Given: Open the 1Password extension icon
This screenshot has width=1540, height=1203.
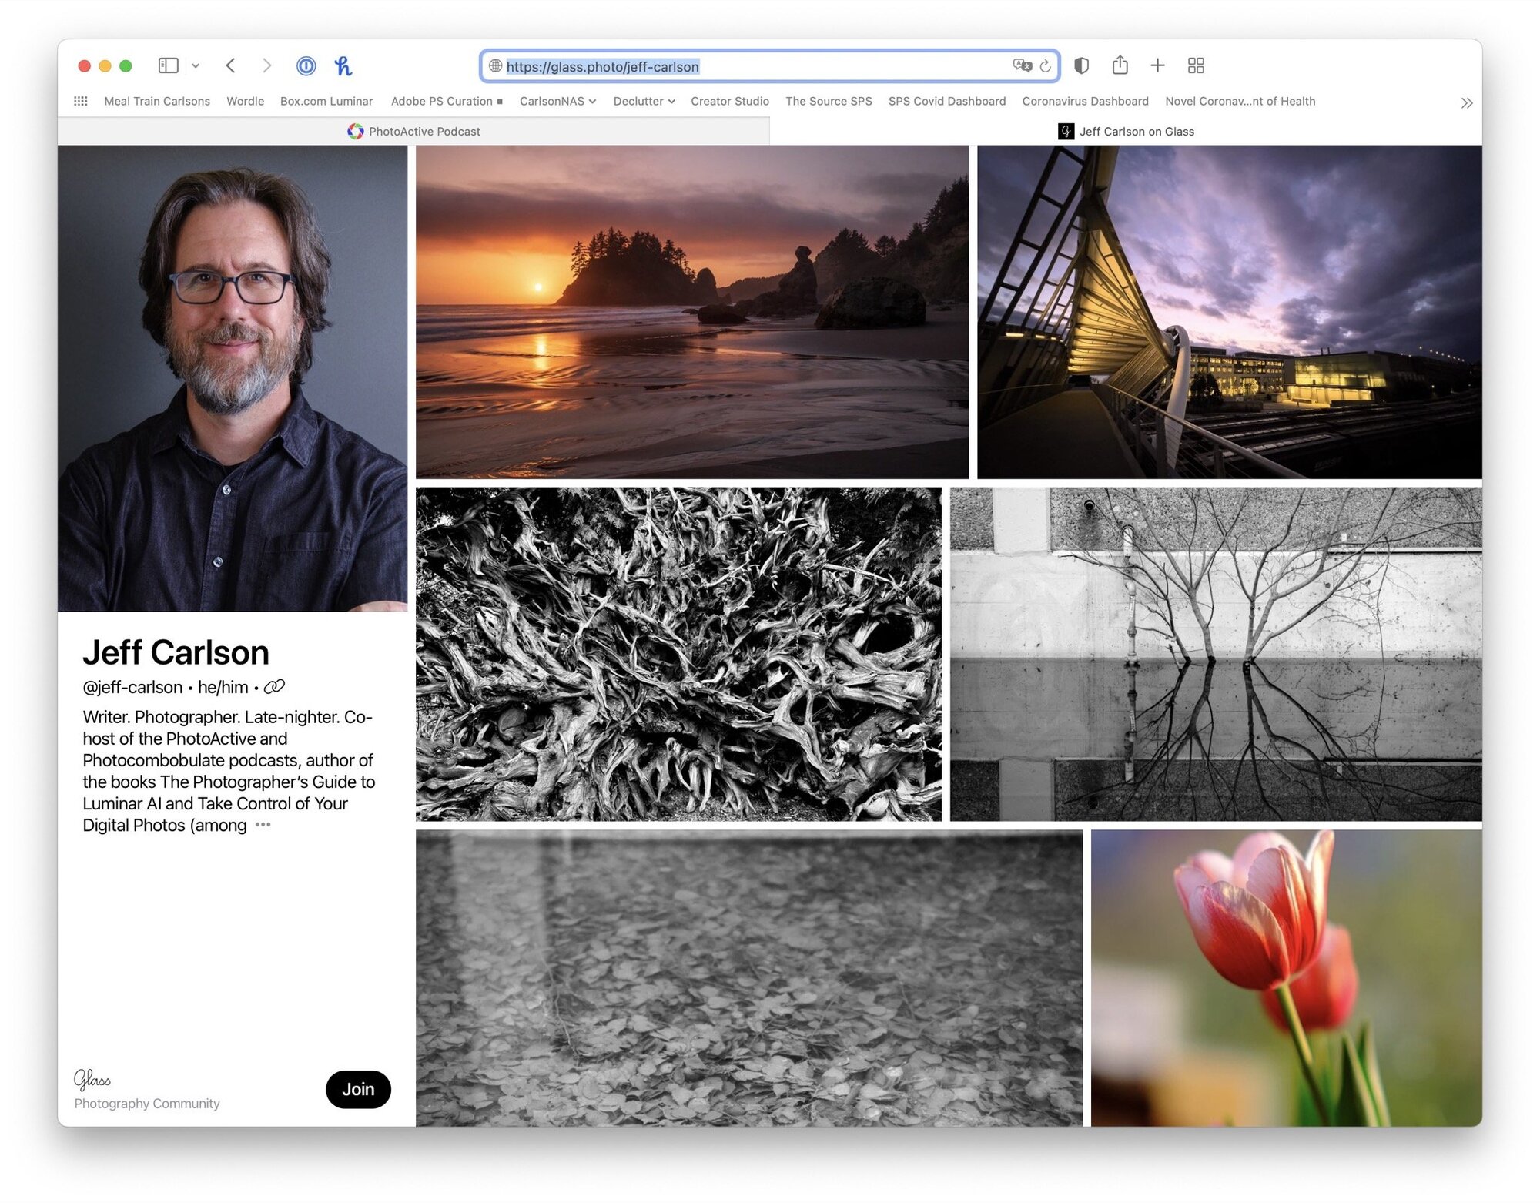Looking at the screenshot, I should [x=306, y=66].
